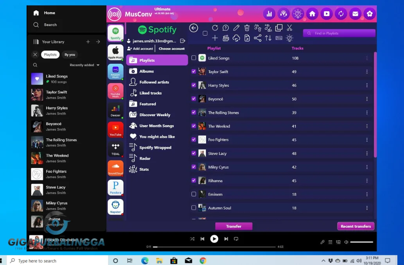The width and height of the screenshot is (404, 265).
Task: Select the Amazon Music service icon
Action: tap(115, 71)
